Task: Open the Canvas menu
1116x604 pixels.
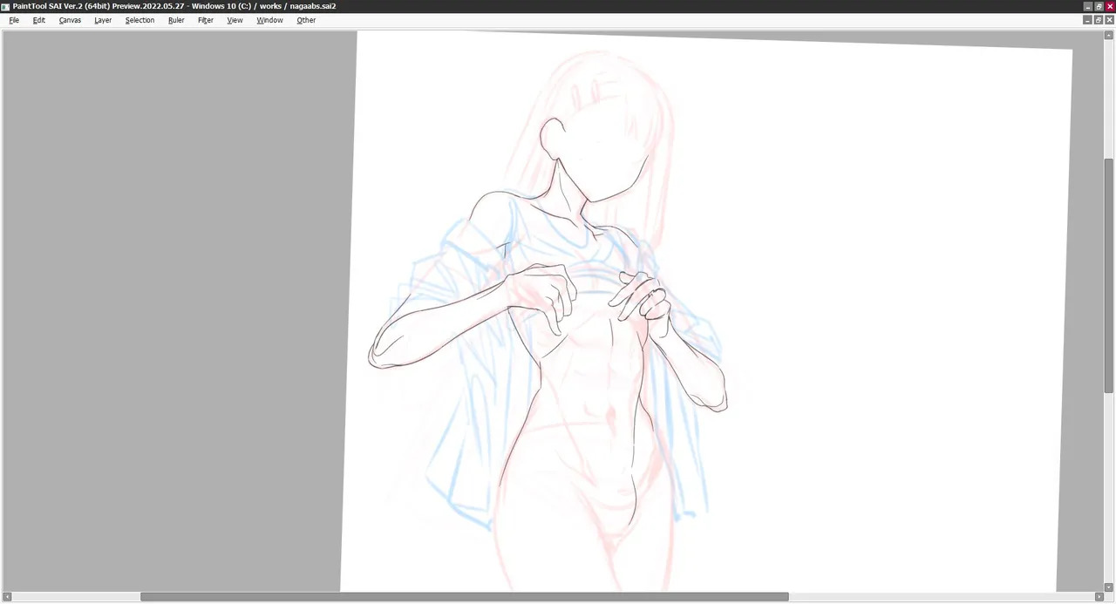Action: (70, 20)
